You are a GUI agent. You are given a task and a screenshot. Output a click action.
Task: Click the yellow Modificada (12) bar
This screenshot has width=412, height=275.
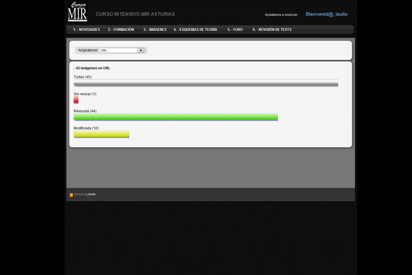[102, 134]
